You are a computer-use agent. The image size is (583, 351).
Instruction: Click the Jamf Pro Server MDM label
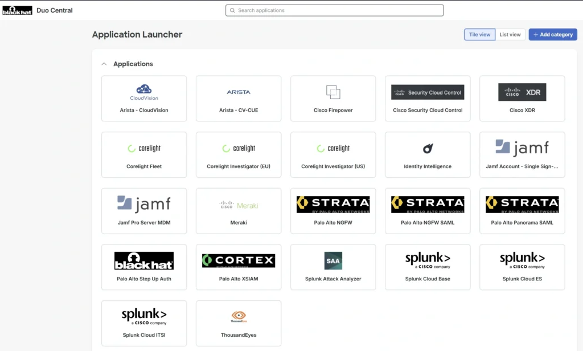(144, 223)
